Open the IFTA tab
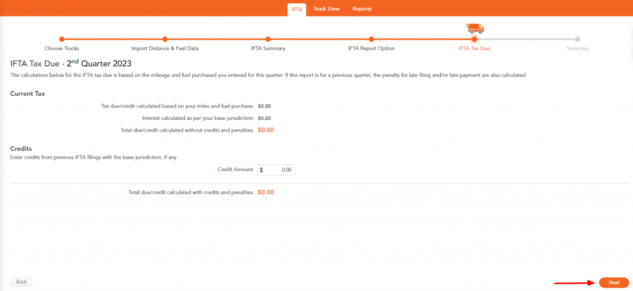 [x=297, y=9]
